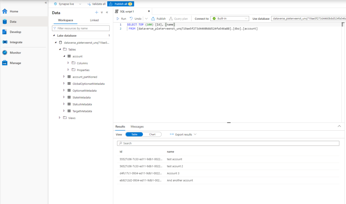Select the StateMetadata table icon
This screenshot has height=204, width=346.
[x=69, y=97]
